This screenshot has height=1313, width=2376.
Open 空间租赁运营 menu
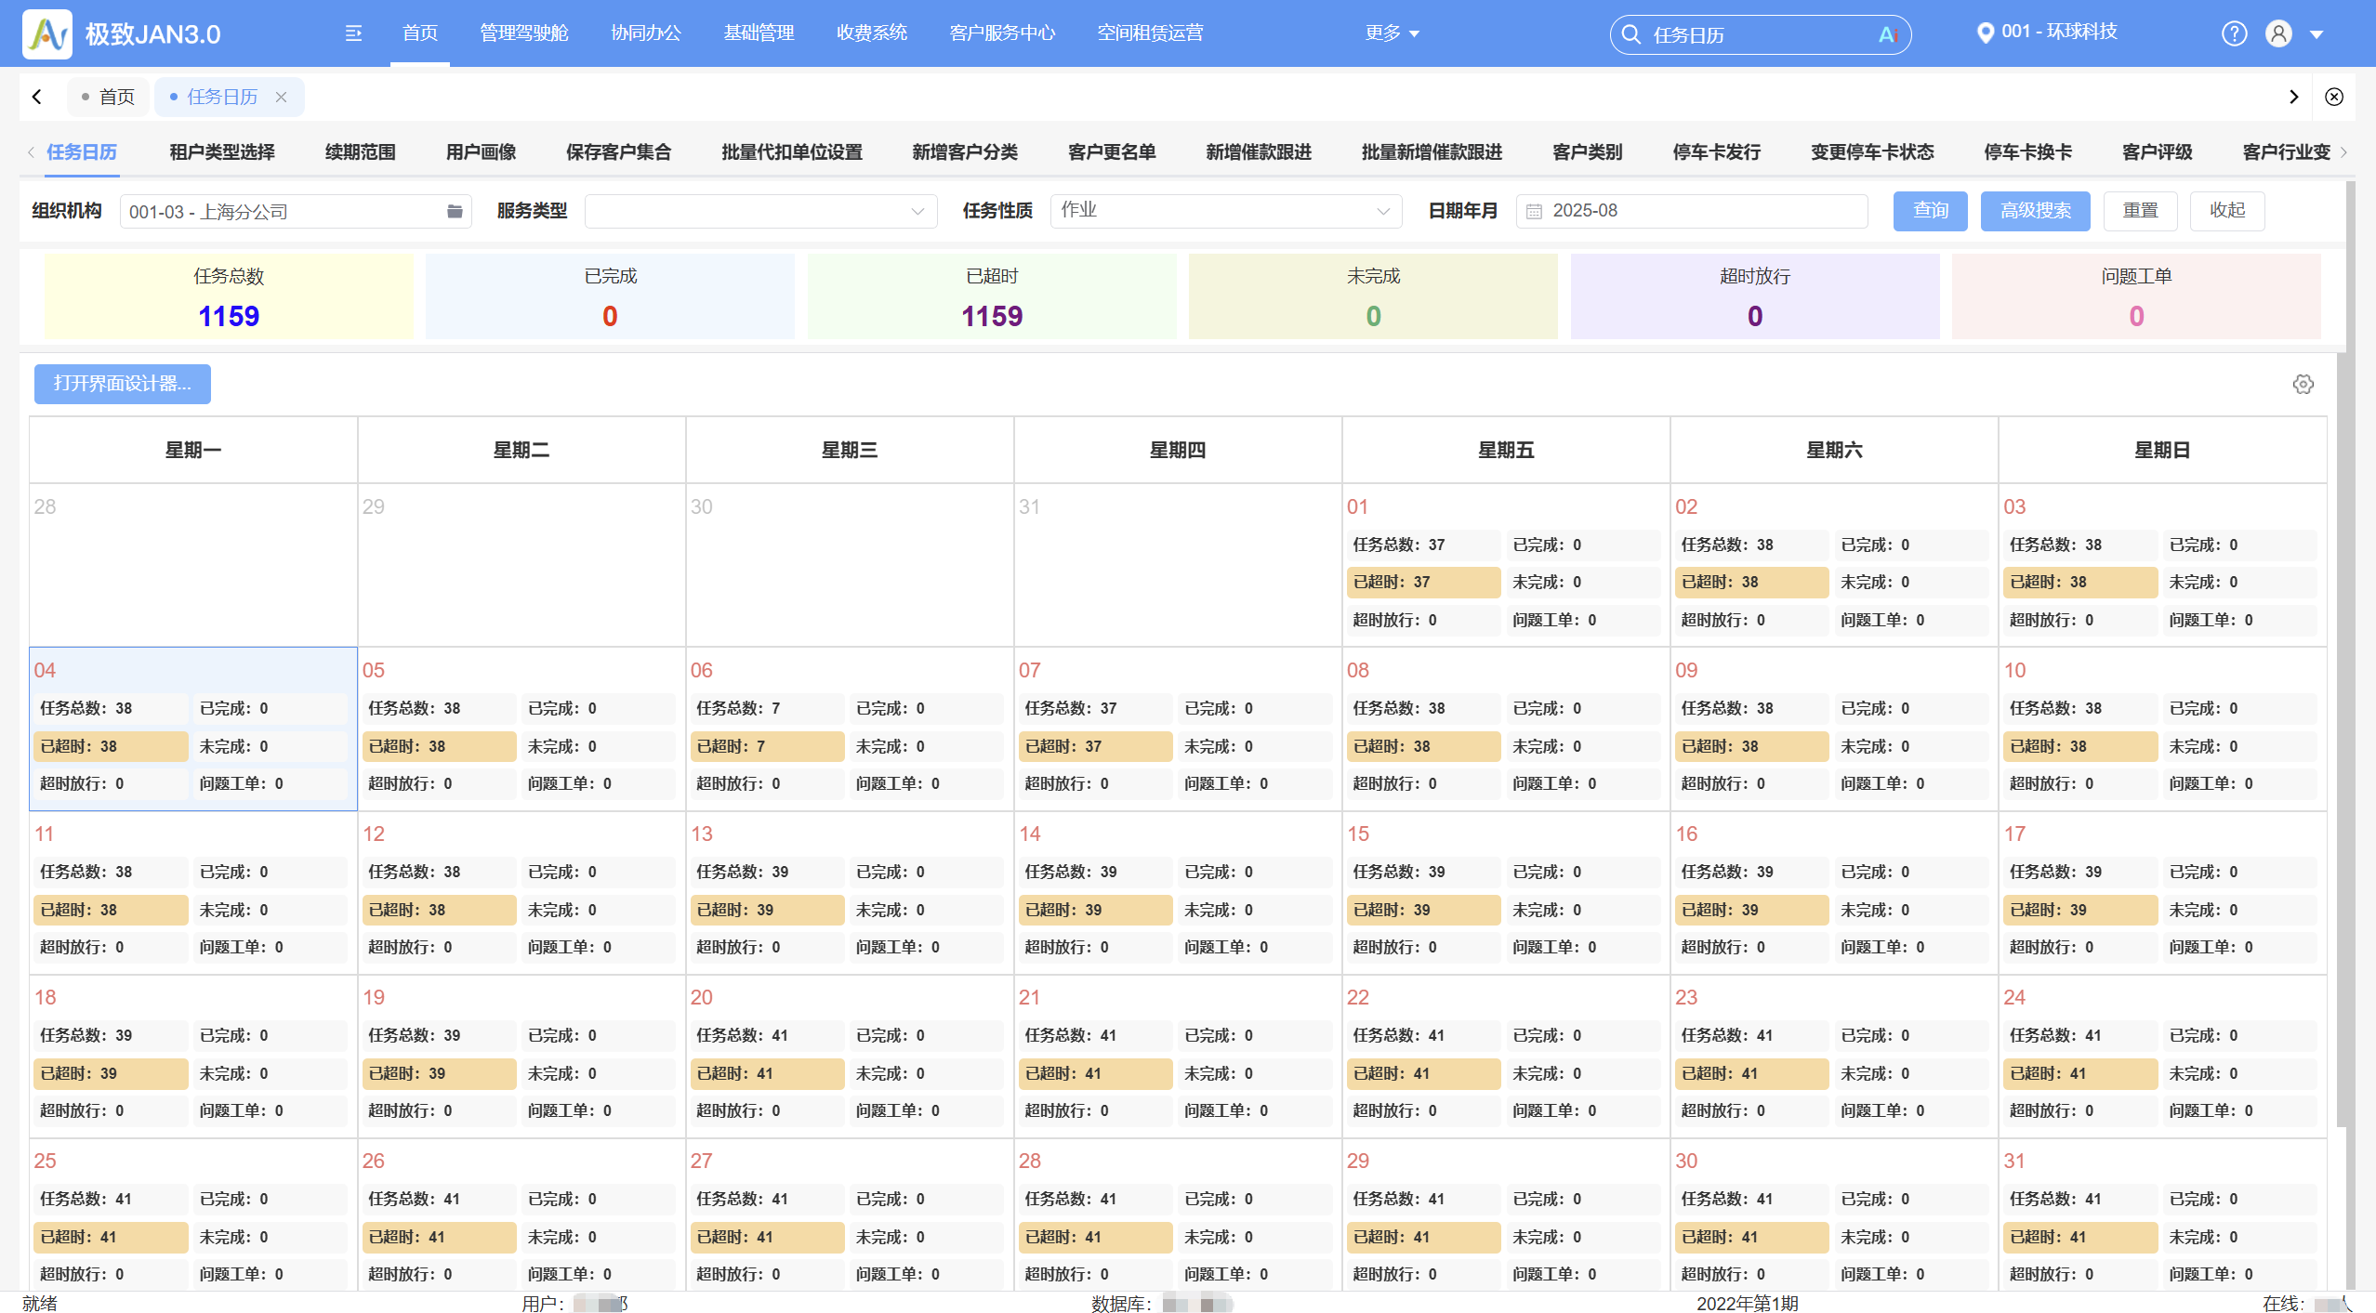click(1150, 33)
